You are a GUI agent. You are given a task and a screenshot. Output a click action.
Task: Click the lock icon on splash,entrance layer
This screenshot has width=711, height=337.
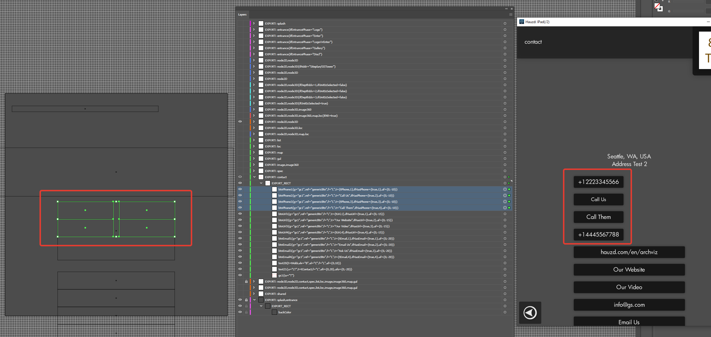click(246, 300)
